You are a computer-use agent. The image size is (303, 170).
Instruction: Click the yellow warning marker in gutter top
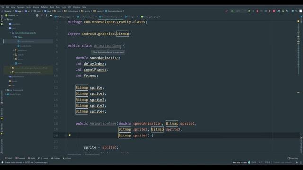coord(298,21)
